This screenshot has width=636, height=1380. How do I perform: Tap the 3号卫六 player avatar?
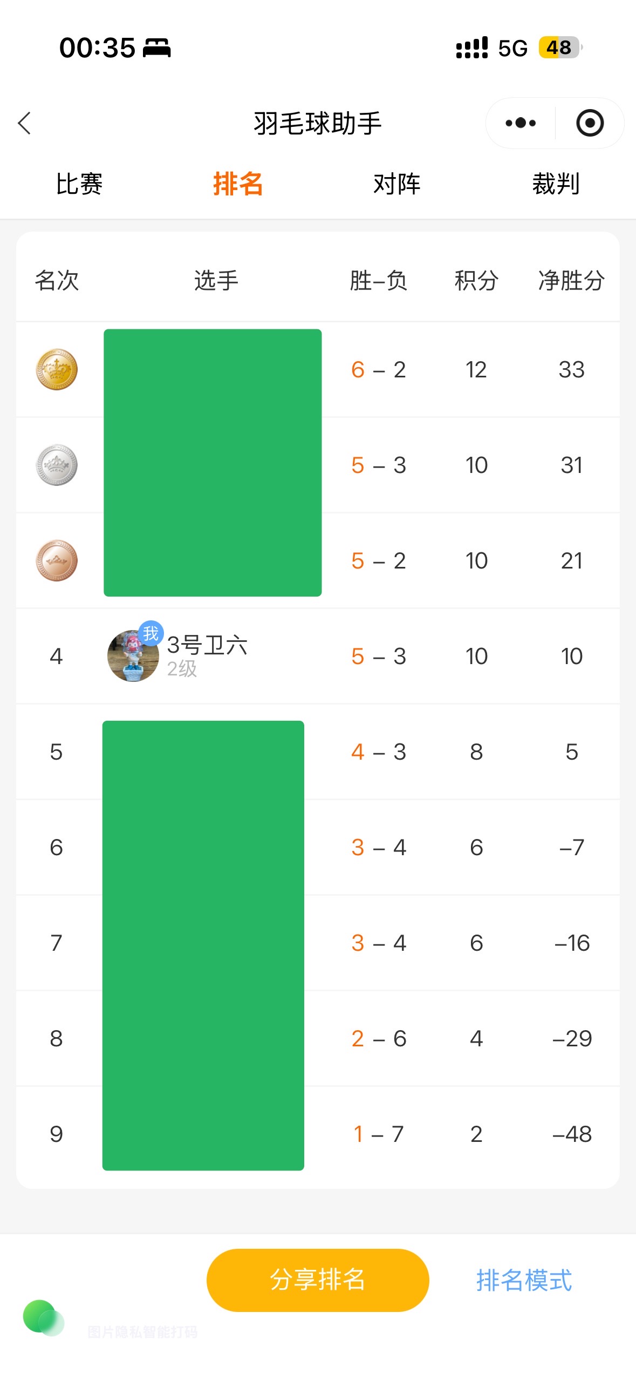point(133,657)
